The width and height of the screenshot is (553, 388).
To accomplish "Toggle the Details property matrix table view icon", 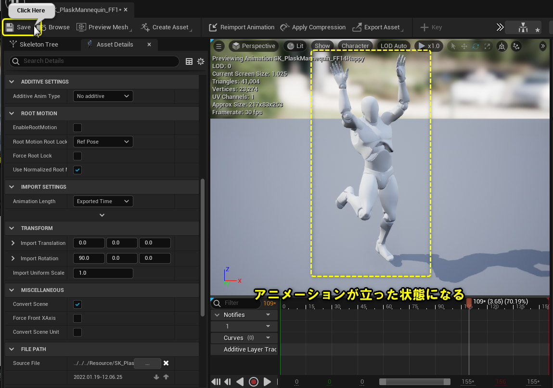I will (x=189, y=61).
